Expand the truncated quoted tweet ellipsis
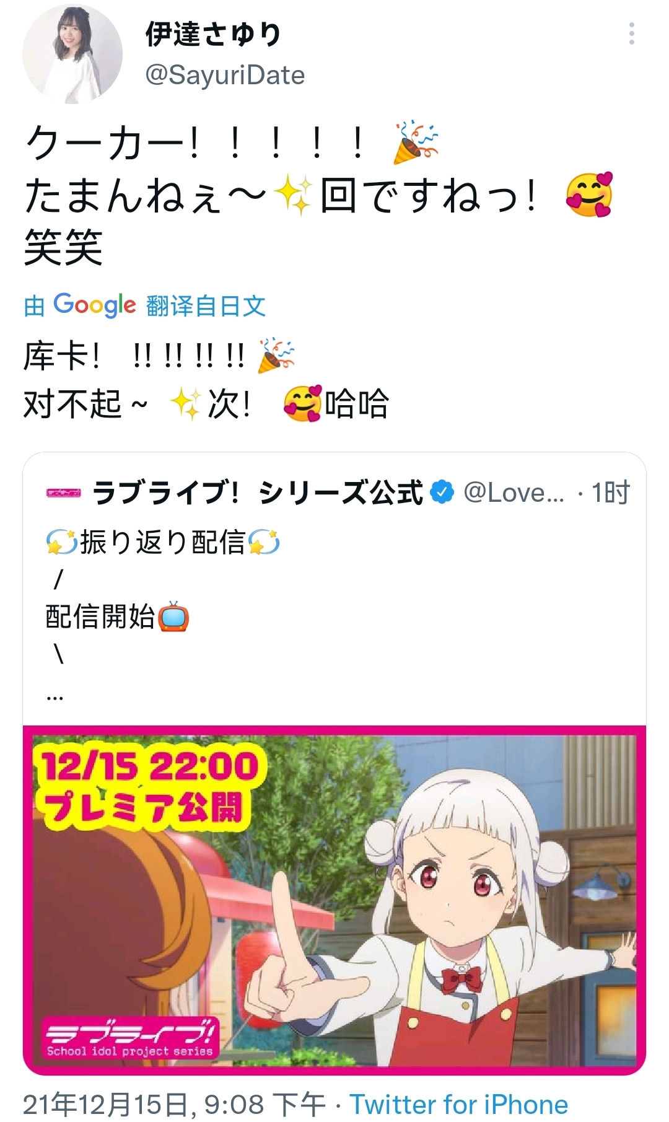Image resolution: width=669 pixels, height=1122 pixels. point(55,696)
